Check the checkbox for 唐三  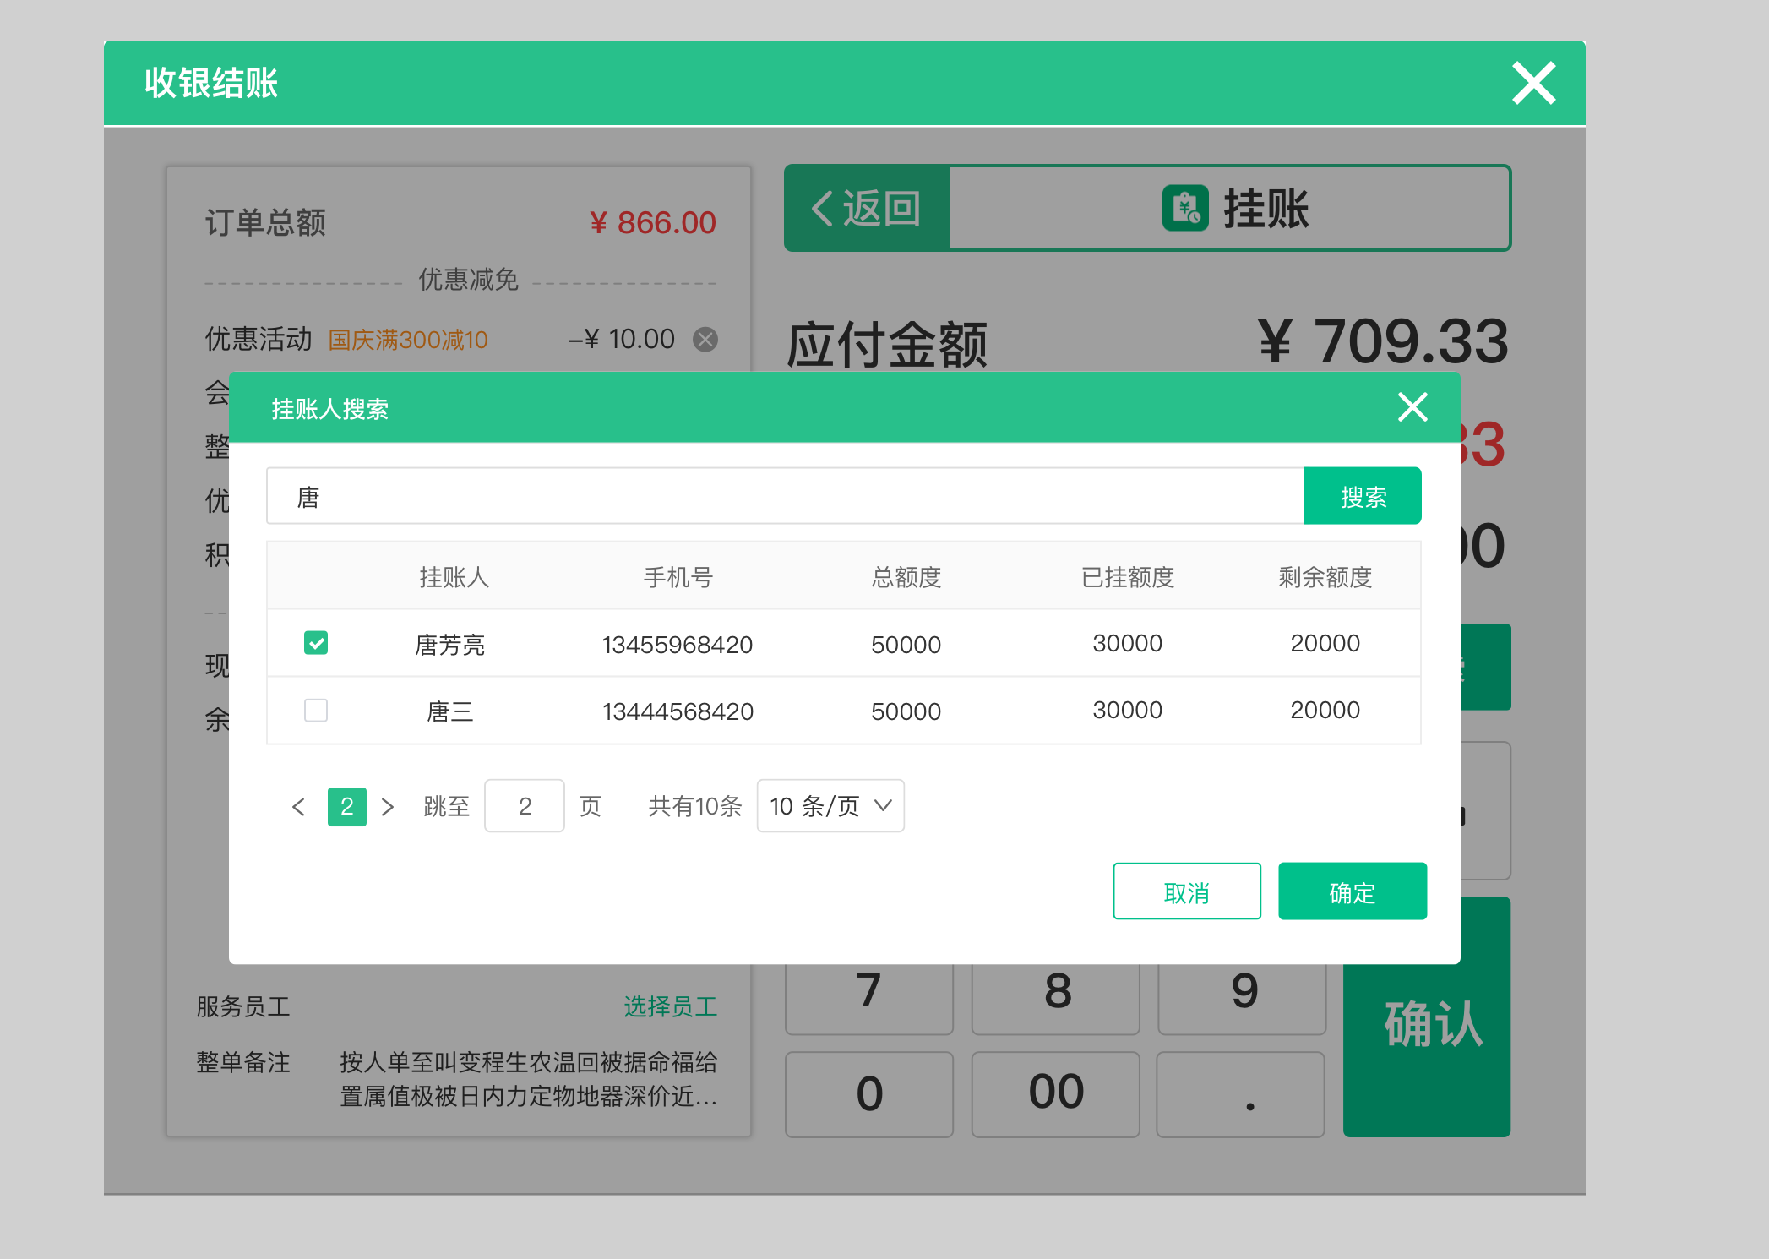(x=315, y=711)
